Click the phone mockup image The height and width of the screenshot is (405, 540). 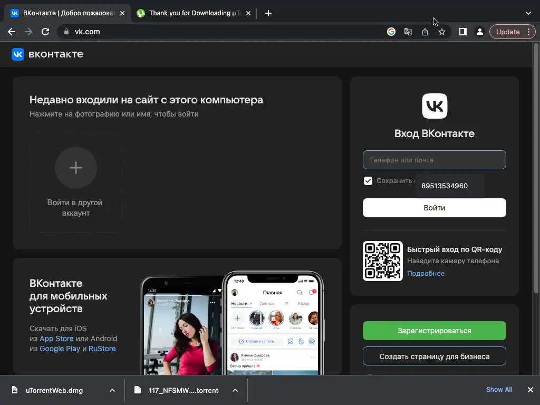coord(232,323)
